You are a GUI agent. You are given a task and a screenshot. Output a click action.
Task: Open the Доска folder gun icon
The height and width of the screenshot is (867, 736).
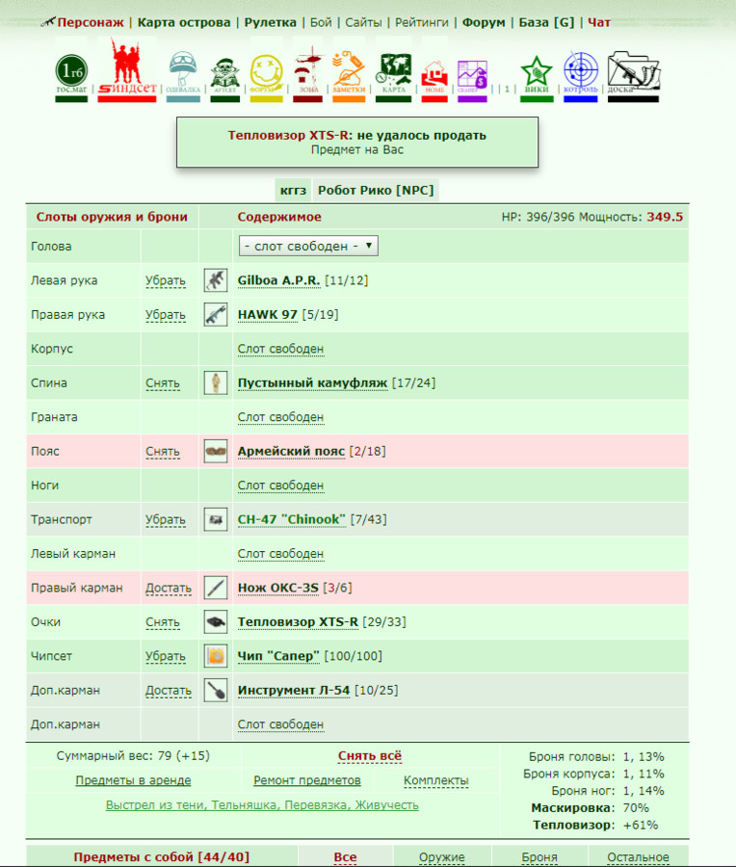633,76
